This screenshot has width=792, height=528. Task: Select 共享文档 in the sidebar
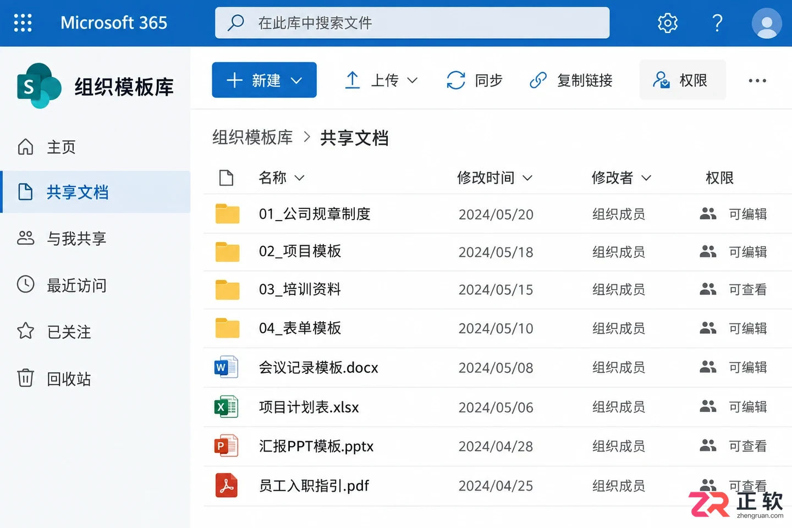coord(96,192)
